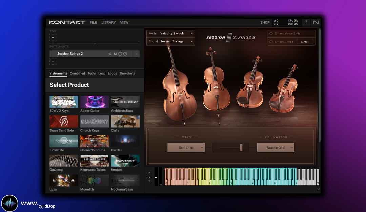Click the Session Strings 2 title logo
The height and width of the screenshot is (212, 366).
point(231,38)
